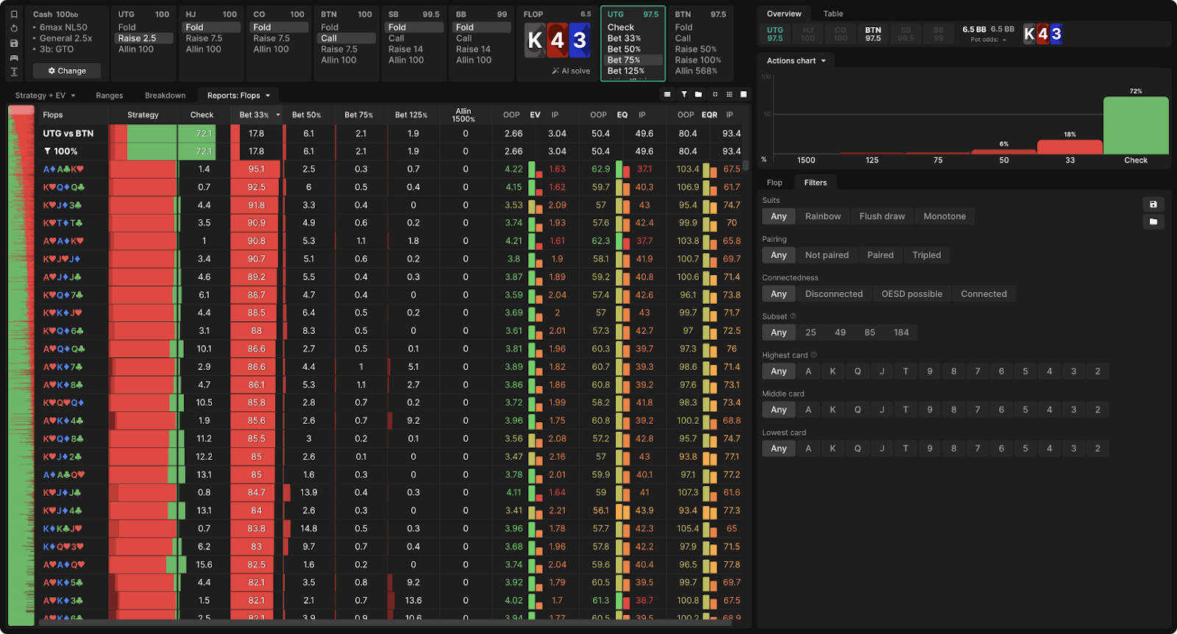The image size is (1177, 634).
Task: Switch to grid view icon above table
Action: [x=729, y=95]
